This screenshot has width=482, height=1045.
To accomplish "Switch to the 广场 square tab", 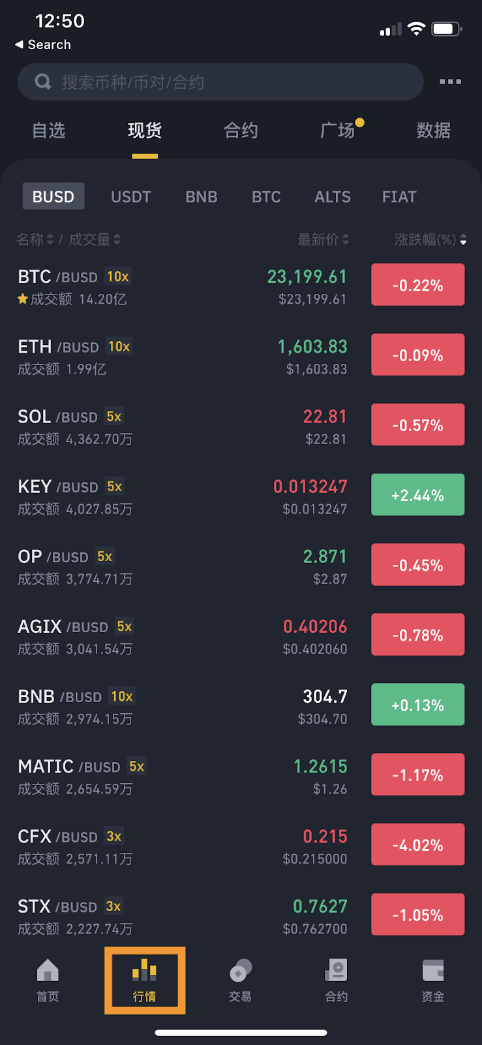I will pos(338,131).
